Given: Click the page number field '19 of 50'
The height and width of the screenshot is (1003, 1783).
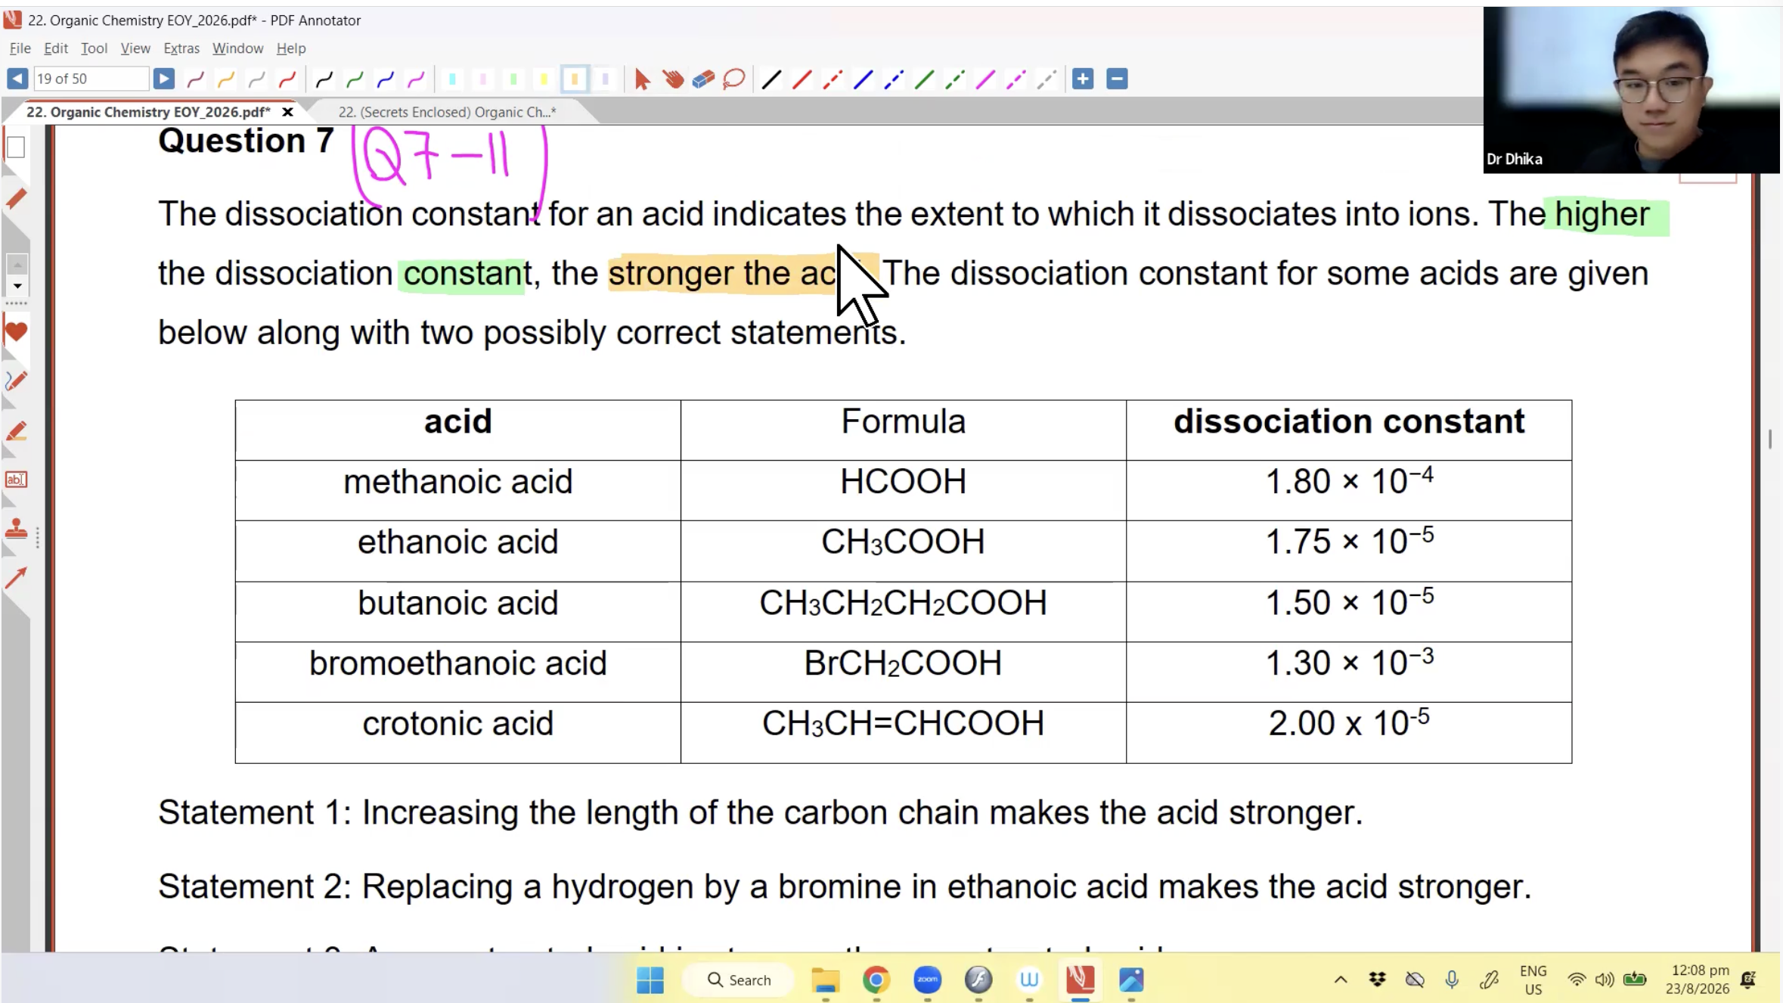Looking at the screenshot, I should [x=91, y=79].
